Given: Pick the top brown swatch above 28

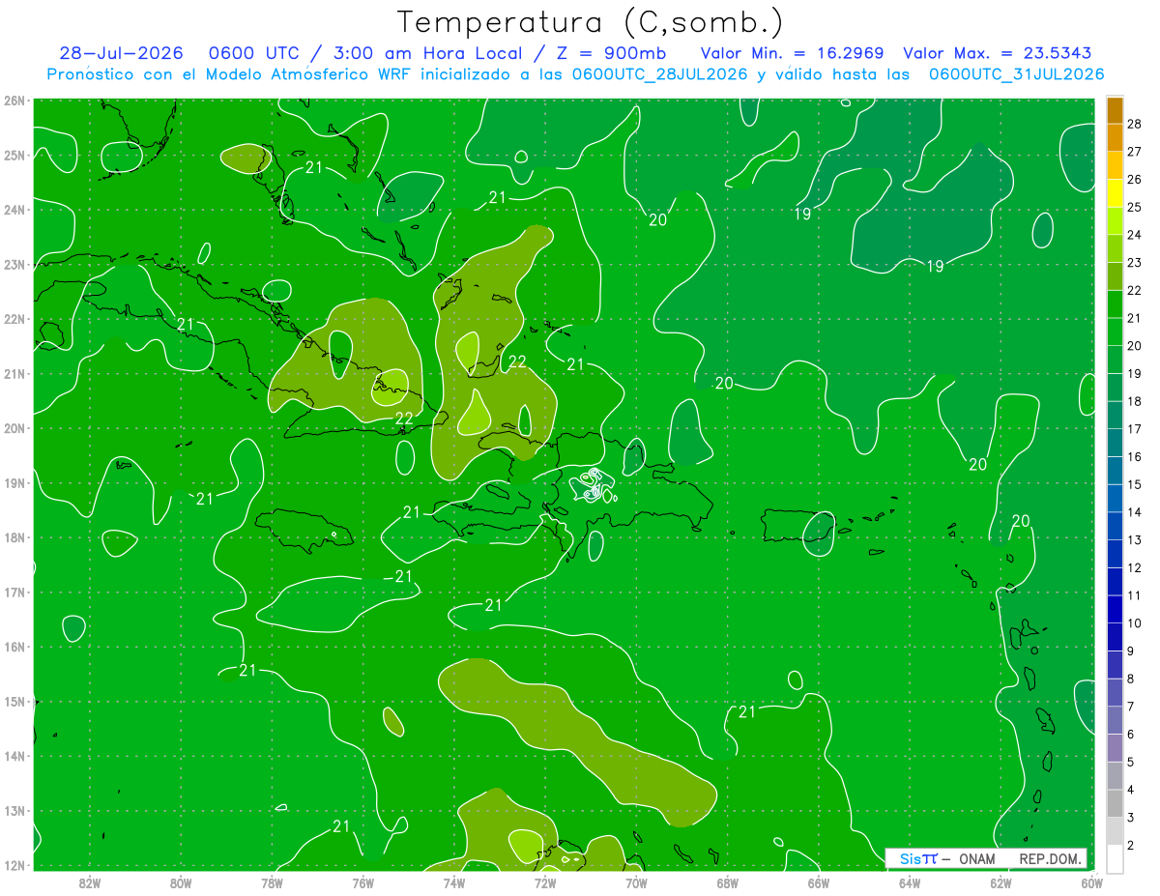Looking at the screenshot, I should [x=1115, y=111].
